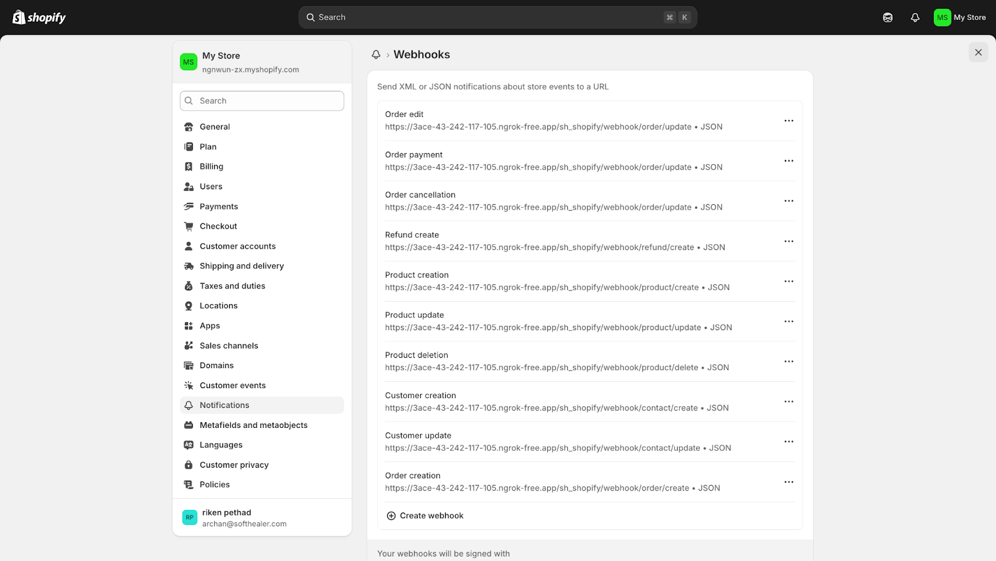Open Users settings
The image size is (996, 561).
click(262, 187)
